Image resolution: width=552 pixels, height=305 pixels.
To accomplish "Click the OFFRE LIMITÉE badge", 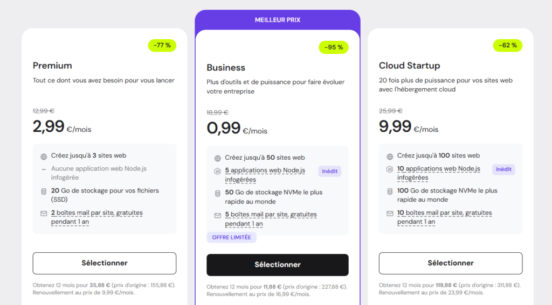I will pos(232,237).
